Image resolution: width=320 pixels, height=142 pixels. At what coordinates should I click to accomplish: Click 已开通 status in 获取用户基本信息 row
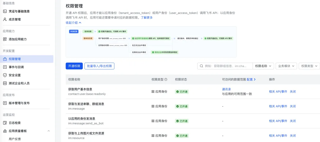182,92
